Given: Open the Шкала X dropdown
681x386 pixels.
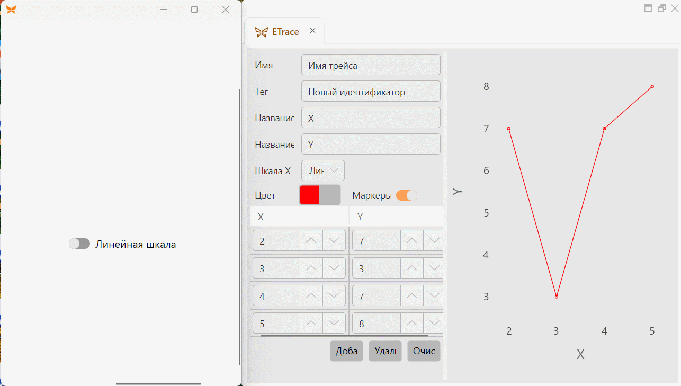Looking at the screenshot, I should [x=323, y=170].
